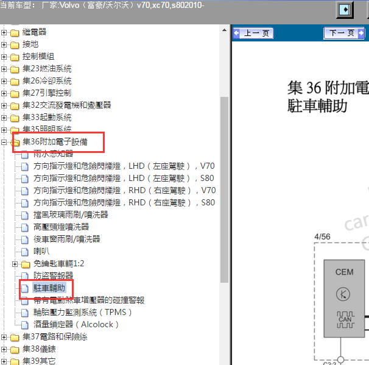369x365 pixels.
Task: Expand the 接地 folder
Action: click(4, 44)
